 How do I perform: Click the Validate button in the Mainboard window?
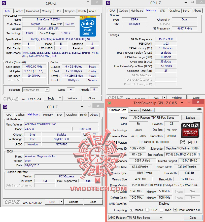point(74,202)
